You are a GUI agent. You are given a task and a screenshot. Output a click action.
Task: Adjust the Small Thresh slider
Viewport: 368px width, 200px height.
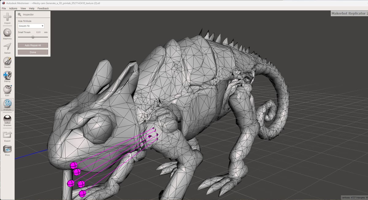33,37
